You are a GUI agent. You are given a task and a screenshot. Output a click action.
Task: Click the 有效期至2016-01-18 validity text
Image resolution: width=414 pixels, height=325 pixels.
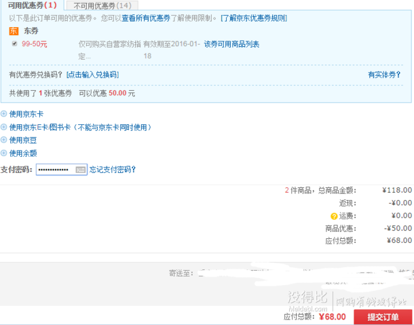pyautogui.click(x=172, y=50)
